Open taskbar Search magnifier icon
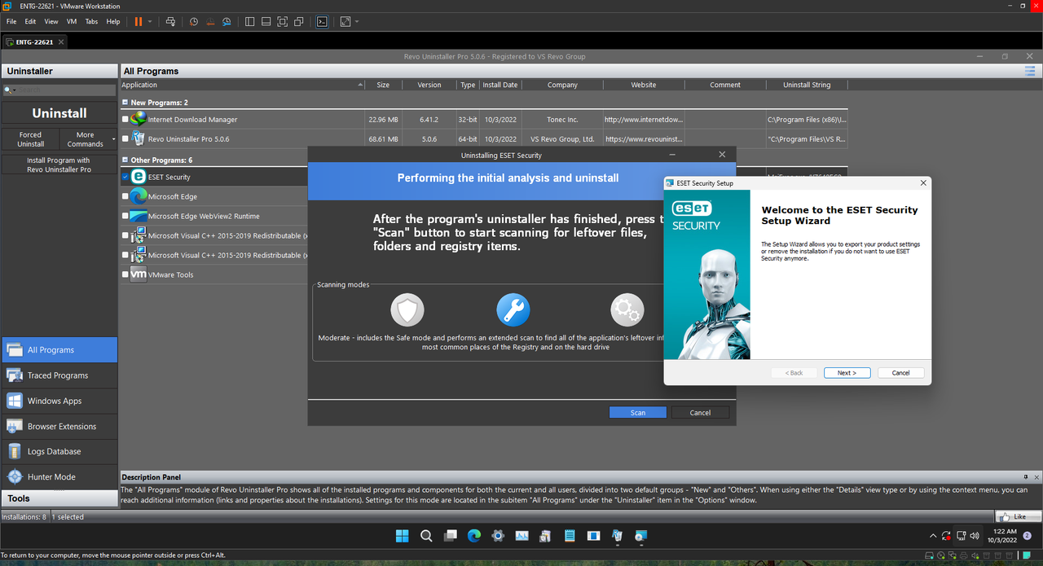This screenshot has width=1043, height=566. (426, 536)
